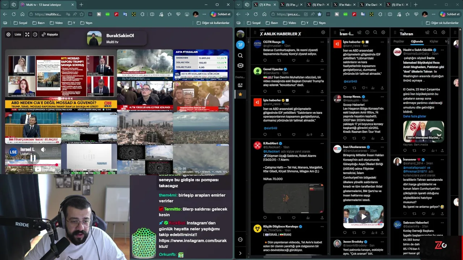Favorite the multitv page with star icon
This screenshot has height=260, width=463.
click(82, 14)
